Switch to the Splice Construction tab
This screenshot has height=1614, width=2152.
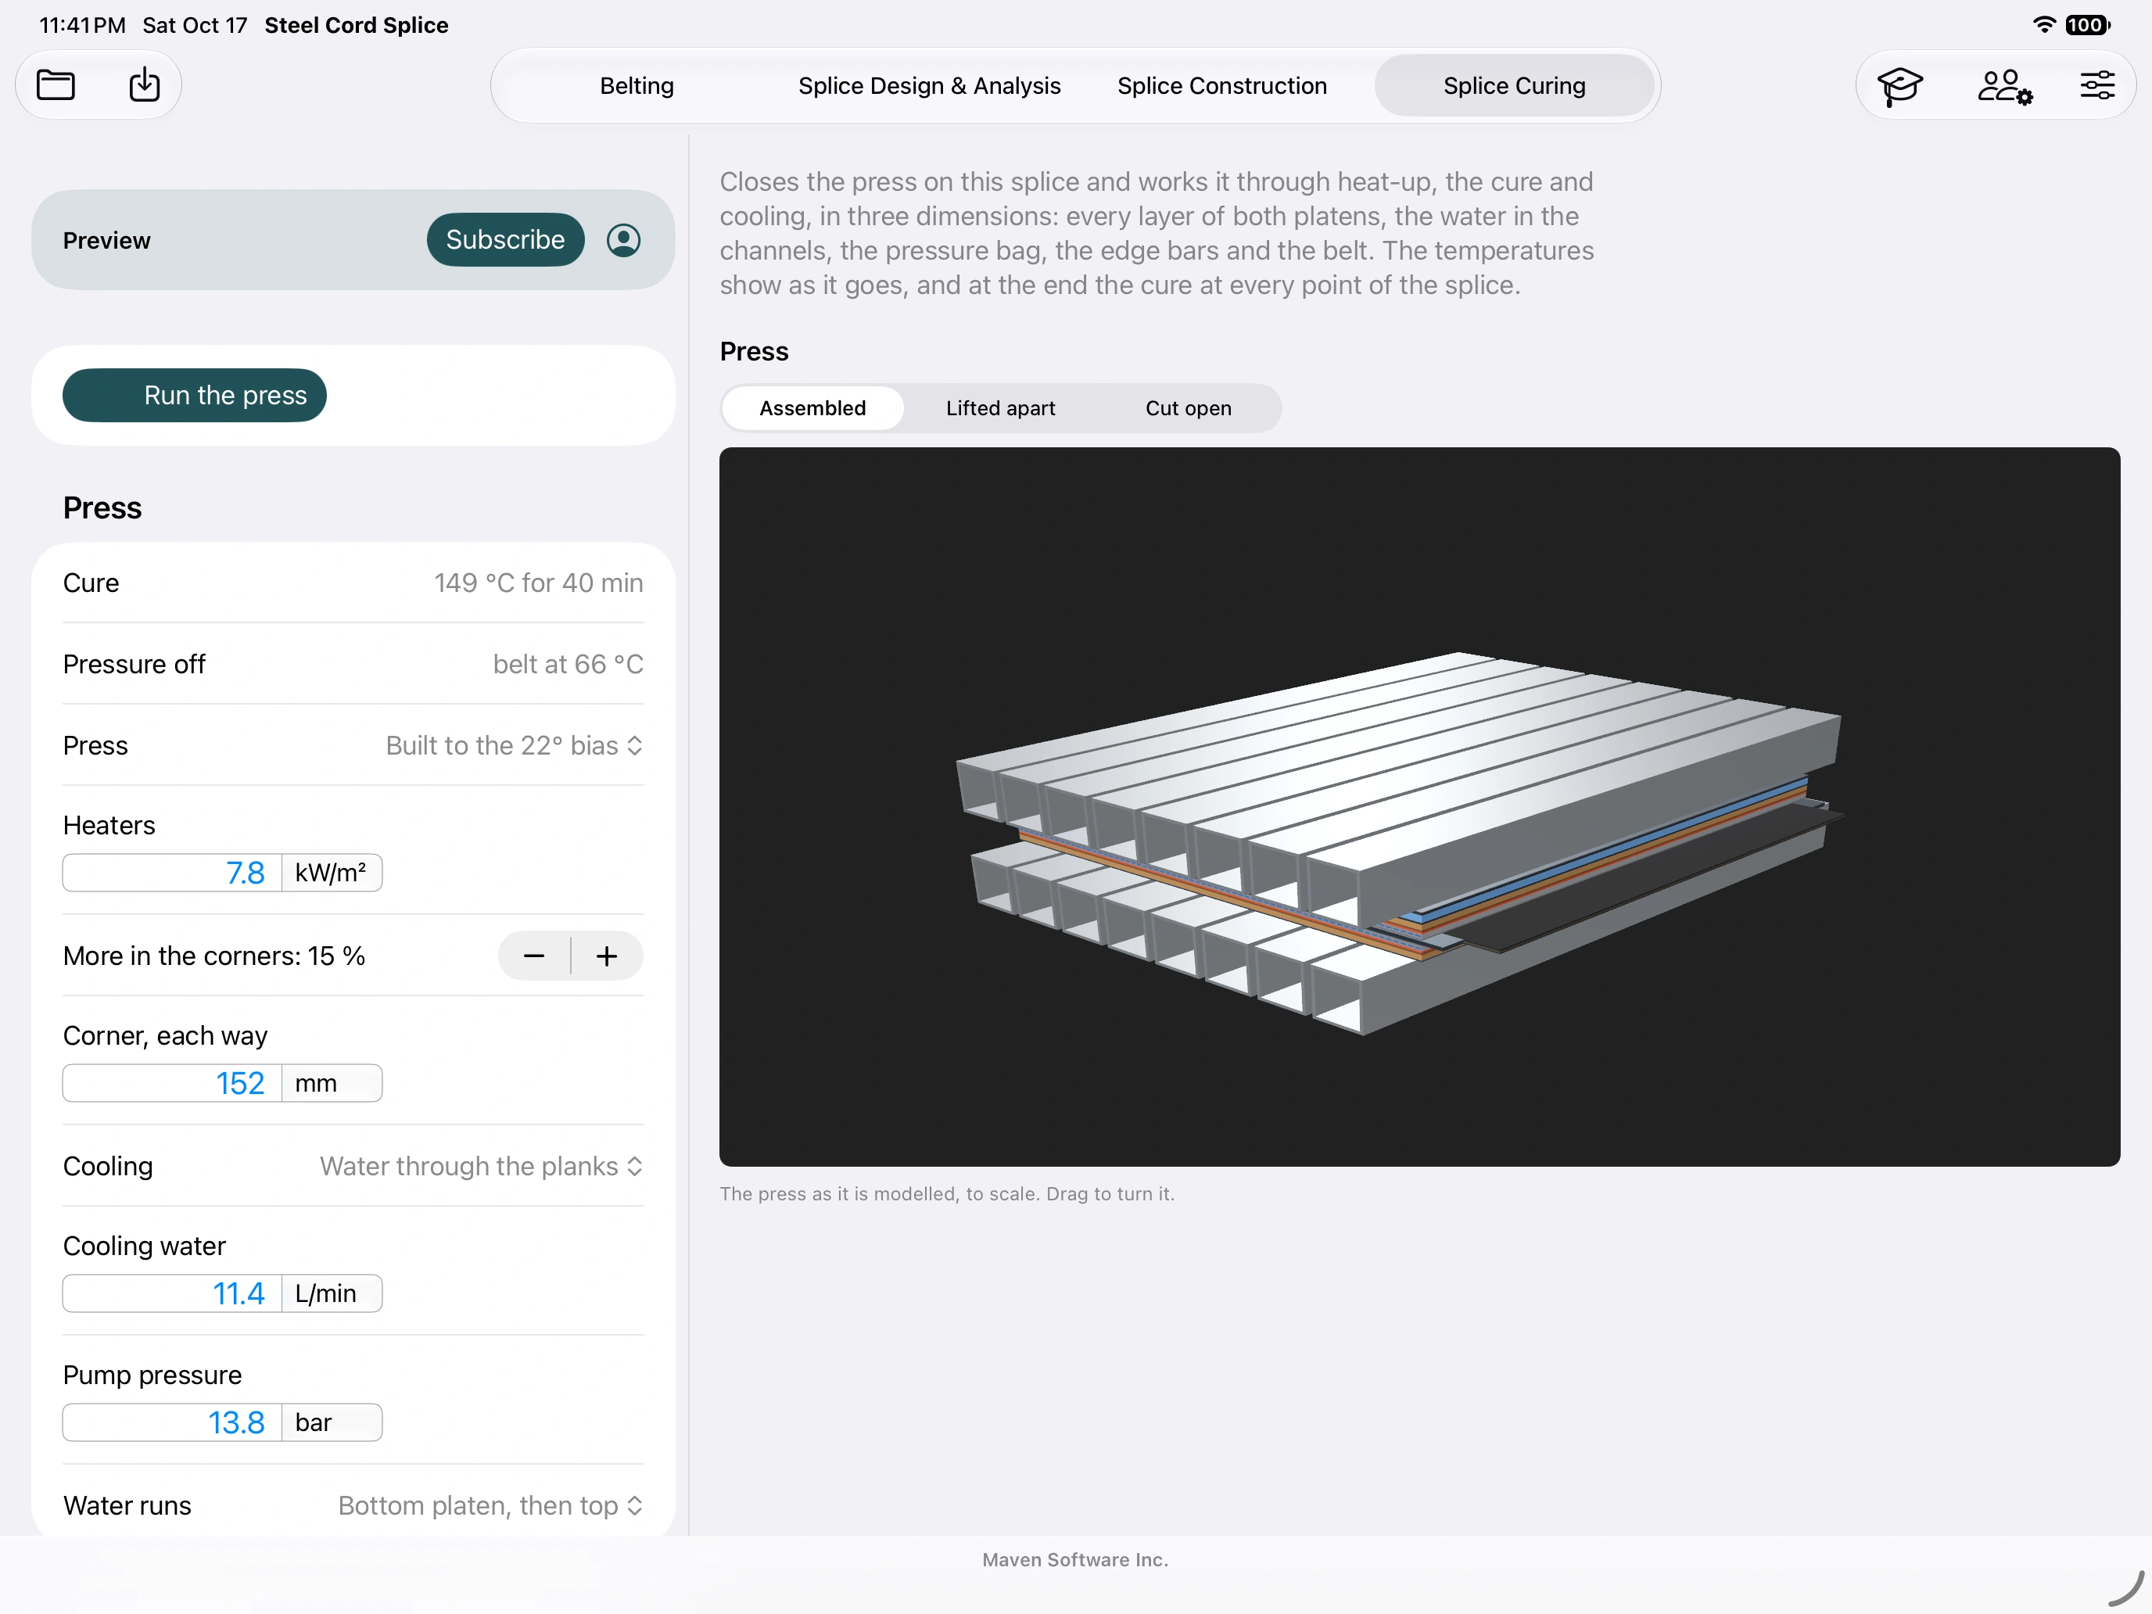(1222, 85)
